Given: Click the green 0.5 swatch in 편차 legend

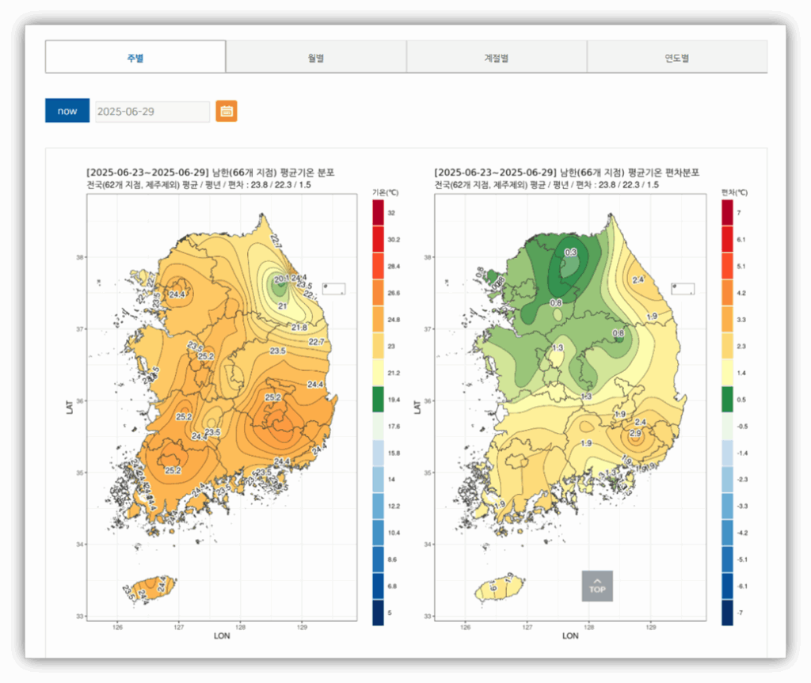Looking at the screenshot, I should (727, 399).
